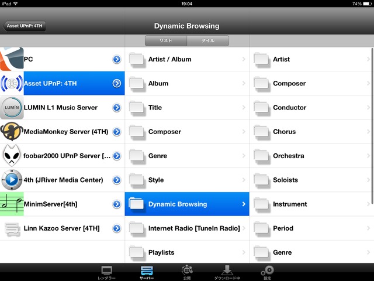Tap the JRiver Media Center play icon
The height and width of the screenshot is (281, 374).
pos(12,180)
